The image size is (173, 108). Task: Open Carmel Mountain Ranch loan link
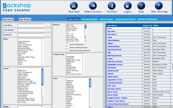(x=118, y=104)
